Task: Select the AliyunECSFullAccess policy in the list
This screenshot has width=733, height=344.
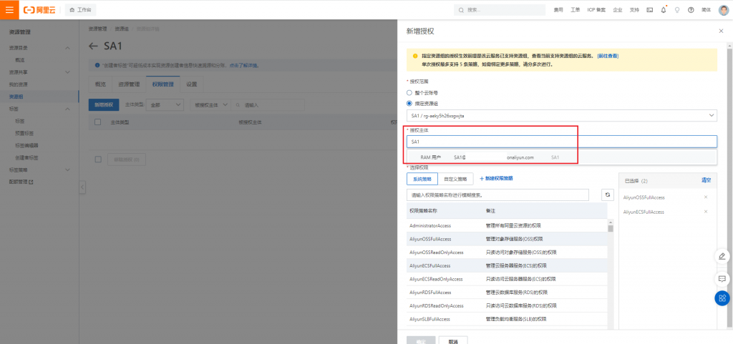Action: point(507,265)
